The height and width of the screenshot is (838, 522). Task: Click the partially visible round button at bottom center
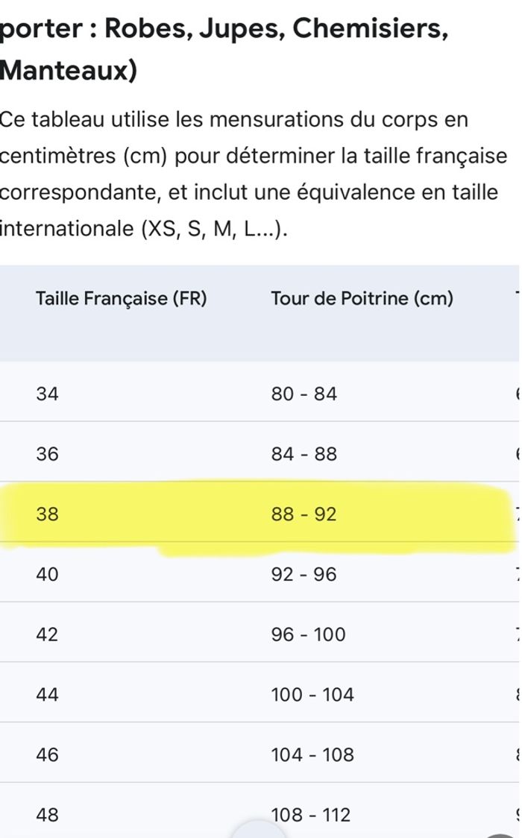click(x=259, y=830)
